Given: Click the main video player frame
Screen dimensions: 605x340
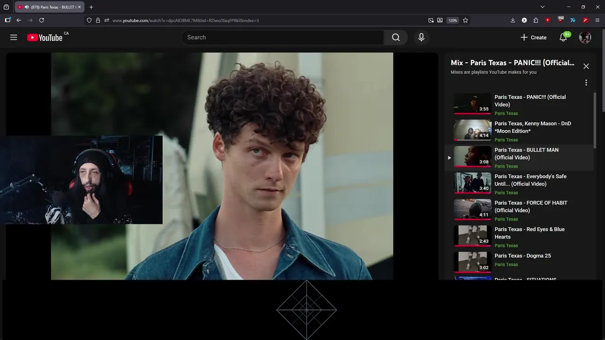Looking at the screenshot, I should pos(222,166).
